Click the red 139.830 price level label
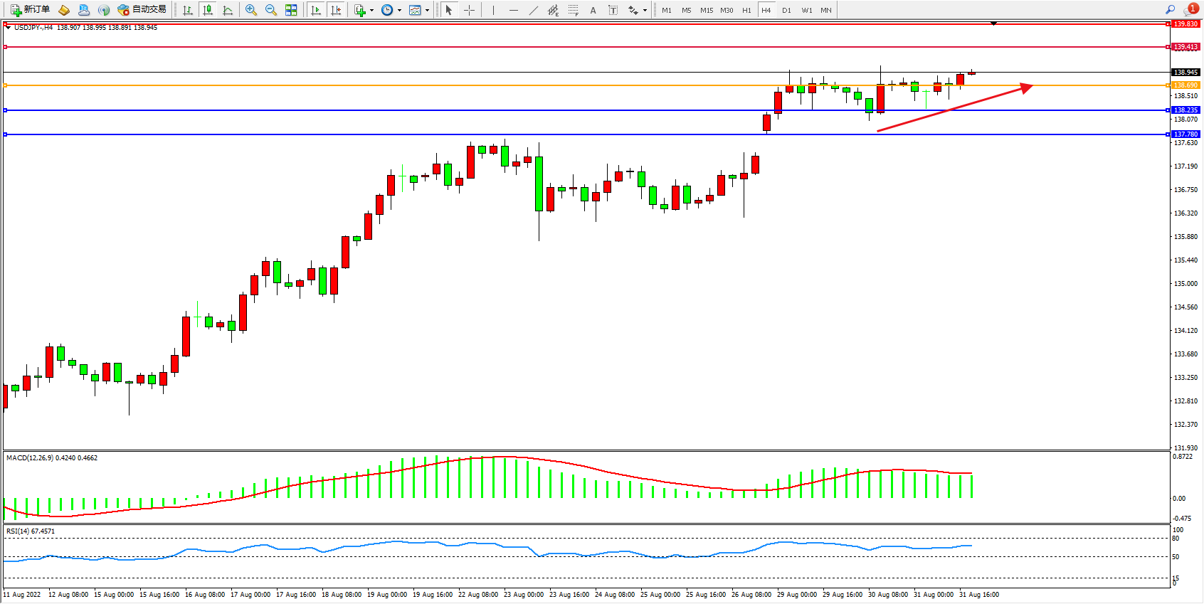Viewport: 1204px width, 604px height. (1185, 24)
